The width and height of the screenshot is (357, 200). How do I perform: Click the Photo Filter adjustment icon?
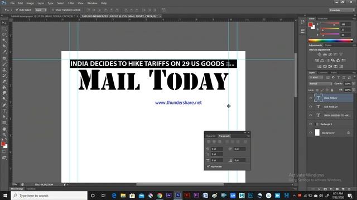(332, 61)
